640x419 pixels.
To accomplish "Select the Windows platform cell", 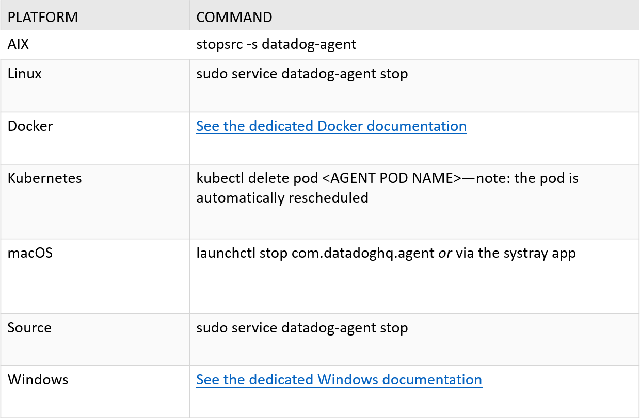I will (38, 380).
